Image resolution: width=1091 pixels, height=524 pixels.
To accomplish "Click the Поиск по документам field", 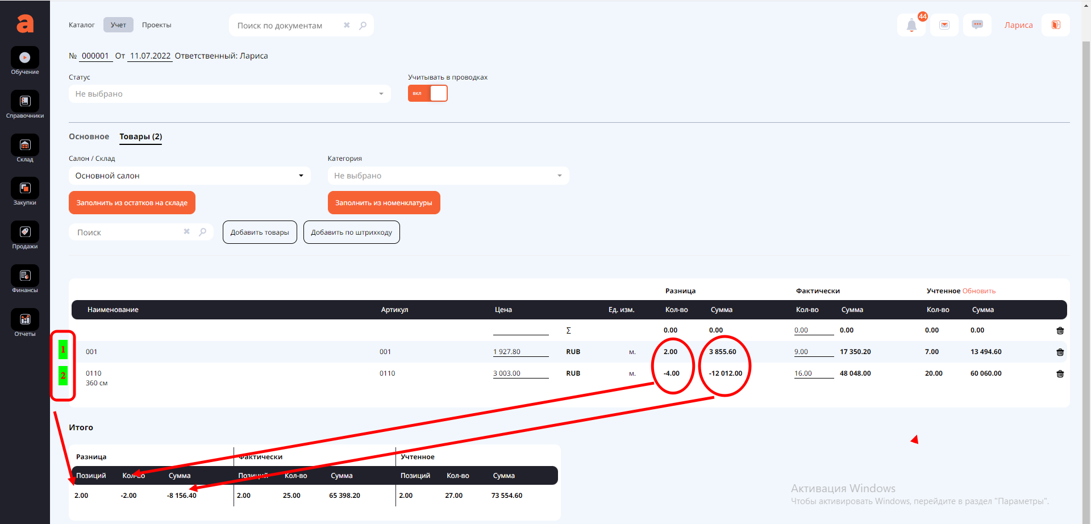I will click(287, 26).
